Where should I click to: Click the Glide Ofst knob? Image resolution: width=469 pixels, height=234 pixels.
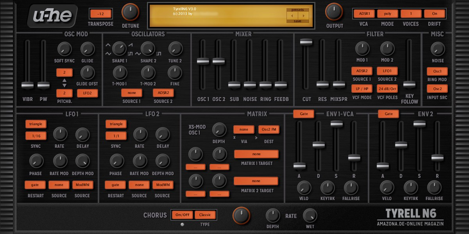coord(88,72)
